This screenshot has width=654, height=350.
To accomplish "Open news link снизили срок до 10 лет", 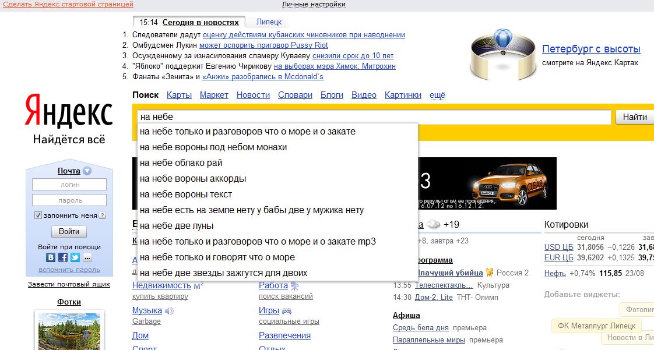I will point(353,56).
